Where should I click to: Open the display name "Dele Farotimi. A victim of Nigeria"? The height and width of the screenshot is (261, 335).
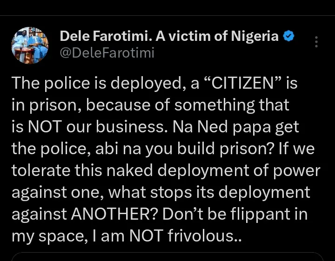tap(169, 36)
